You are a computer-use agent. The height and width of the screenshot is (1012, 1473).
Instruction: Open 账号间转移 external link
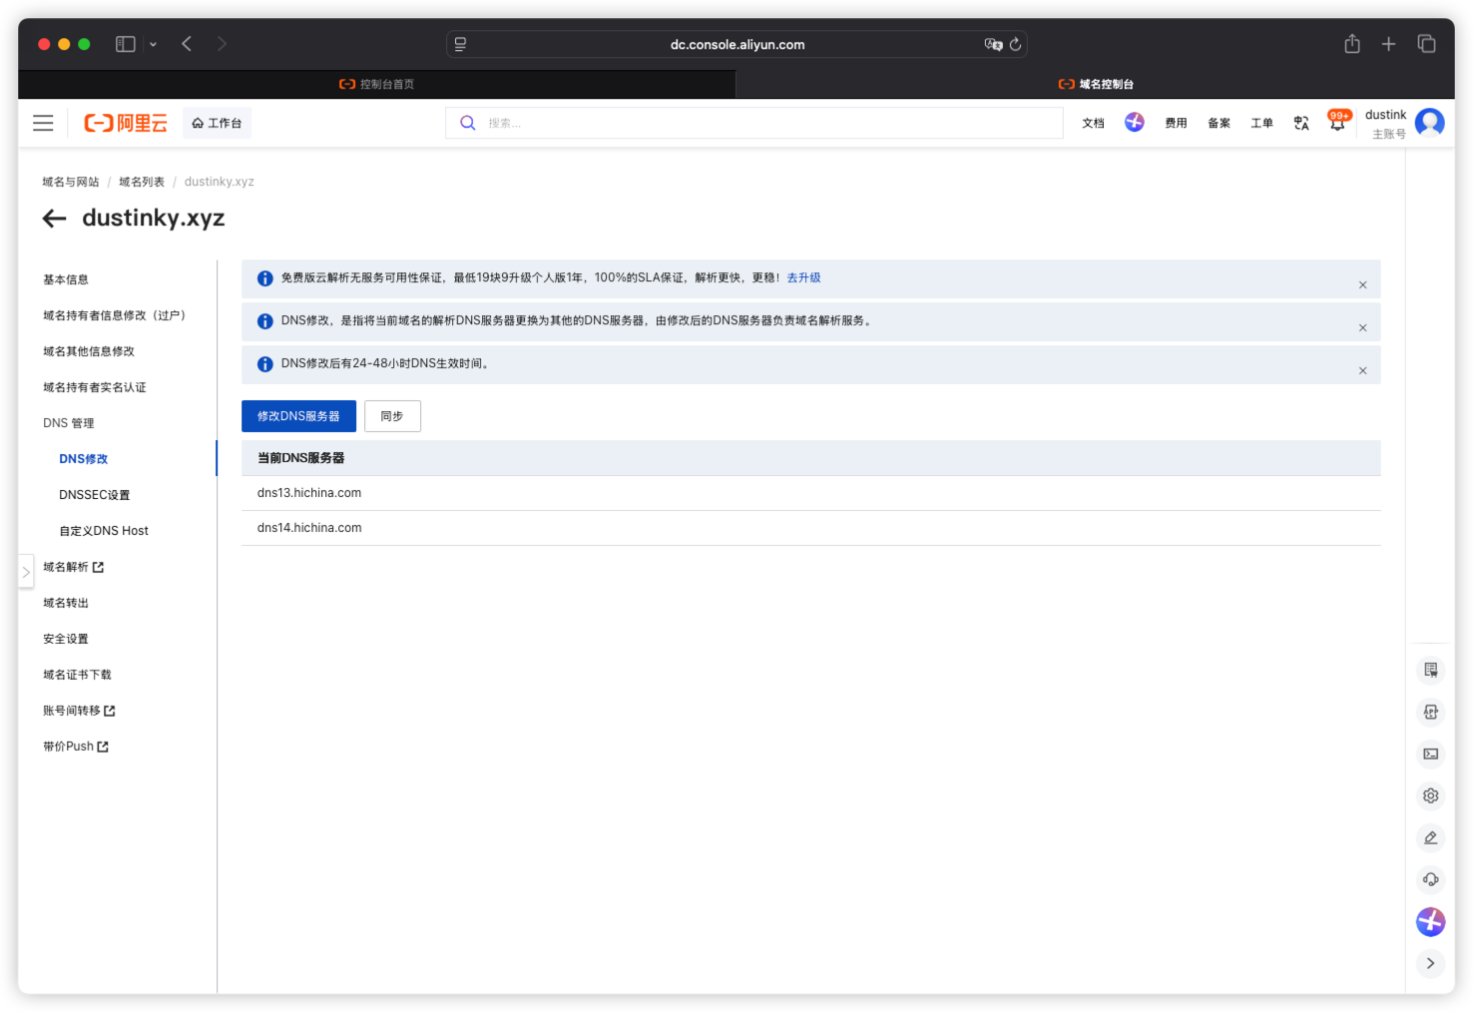[79, 711]
